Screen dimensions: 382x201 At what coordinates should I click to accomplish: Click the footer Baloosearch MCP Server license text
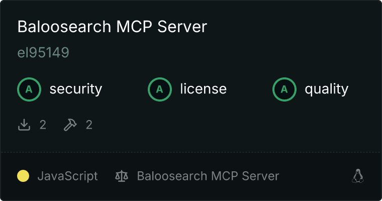click(208, 176)
